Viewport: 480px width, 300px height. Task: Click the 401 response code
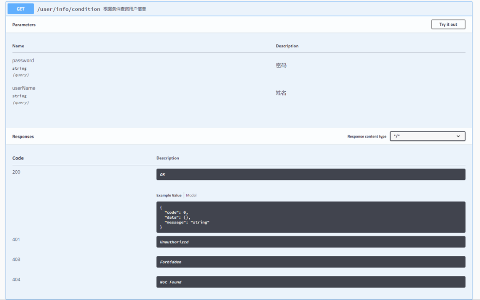tap(16, 240)
